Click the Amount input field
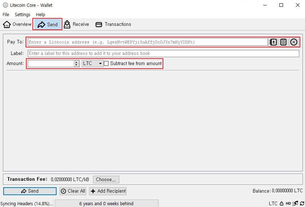 point(51,63)
